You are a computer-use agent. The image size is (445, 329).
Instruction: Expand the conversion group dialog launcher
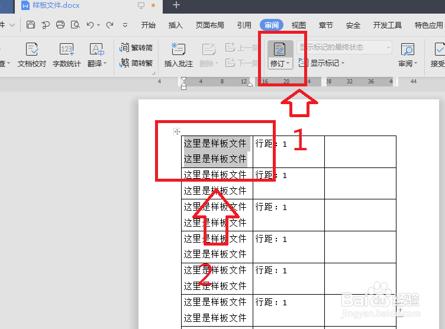click(153, 73)
